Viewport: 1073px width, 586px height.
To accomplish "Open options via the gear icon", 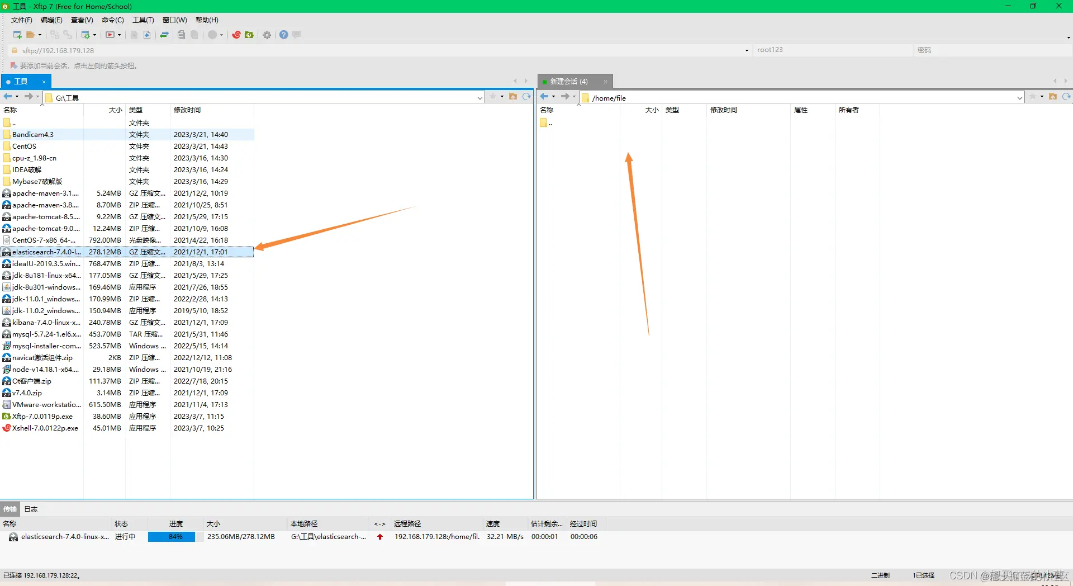I will 267,35.
